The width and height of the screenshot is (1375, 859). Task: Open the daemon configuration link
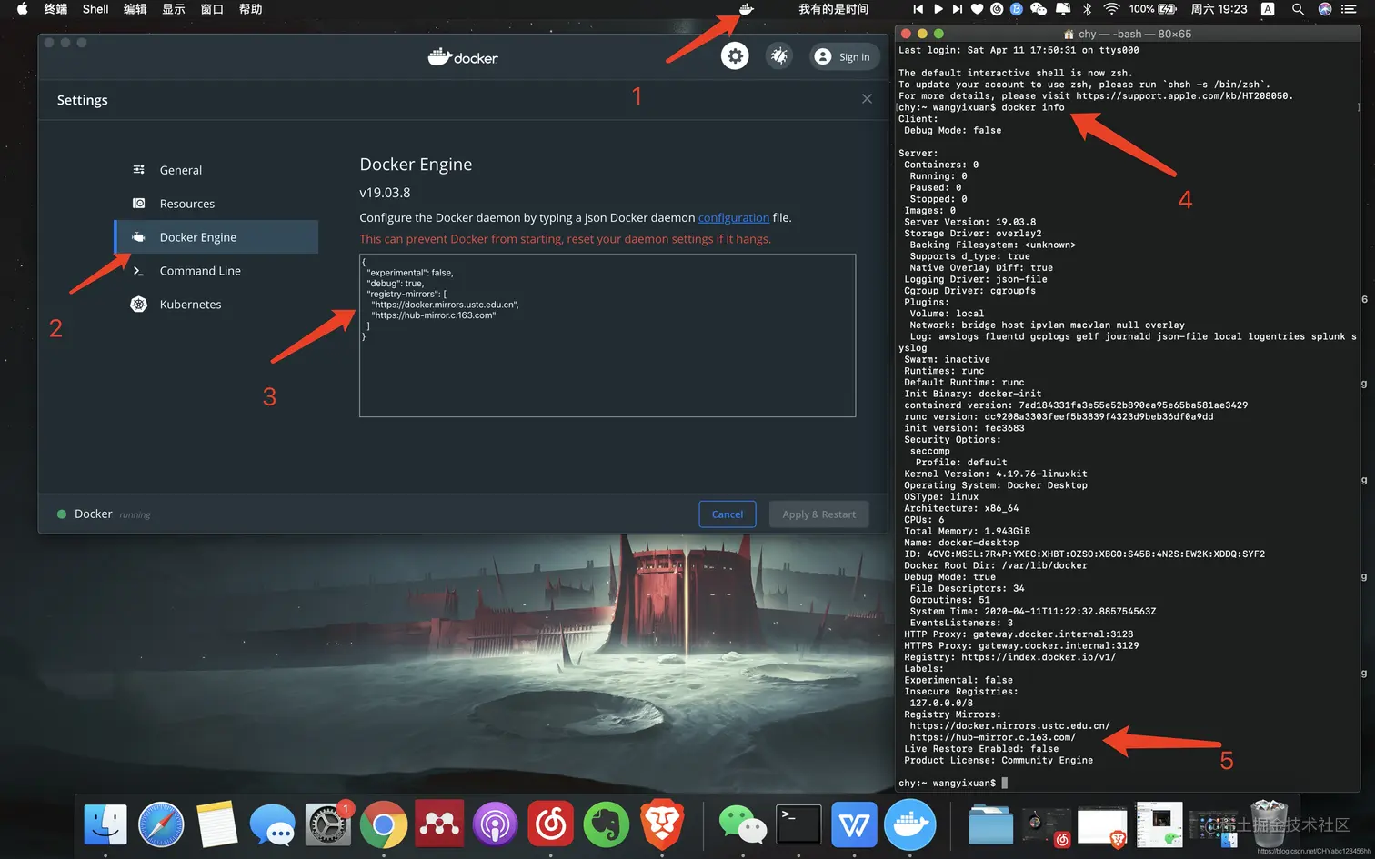tap(734, 218)
